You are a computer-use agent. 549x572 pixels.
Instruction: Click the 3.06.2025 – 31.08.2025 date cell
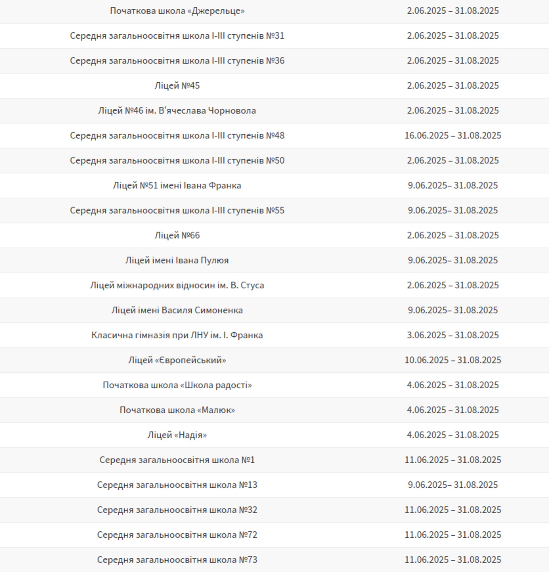pos(453,335)
